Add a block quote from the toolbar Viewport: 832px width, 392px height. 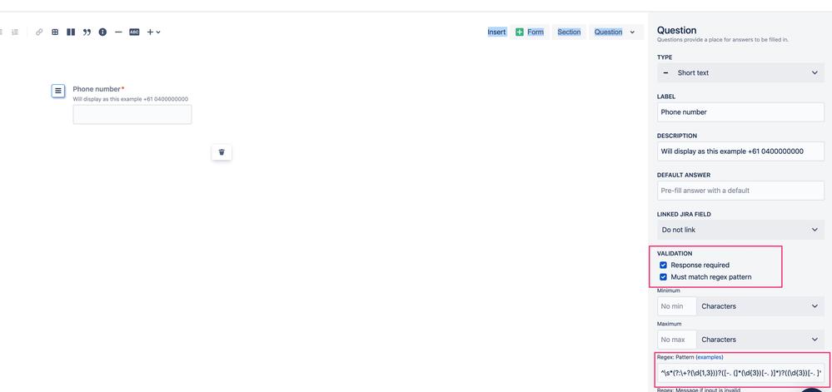tap(87, 32)
